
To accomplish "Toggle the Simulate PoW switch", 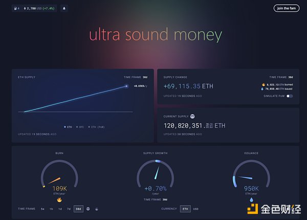I will pos(290,96).
